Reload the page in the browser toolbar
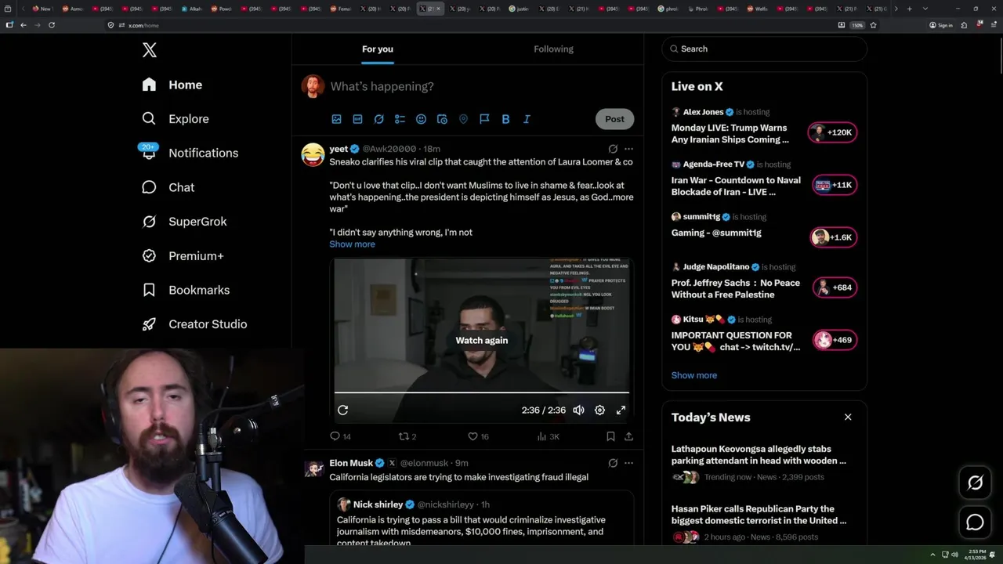This screenshot has width=1003, height=564. coord(52,25)
